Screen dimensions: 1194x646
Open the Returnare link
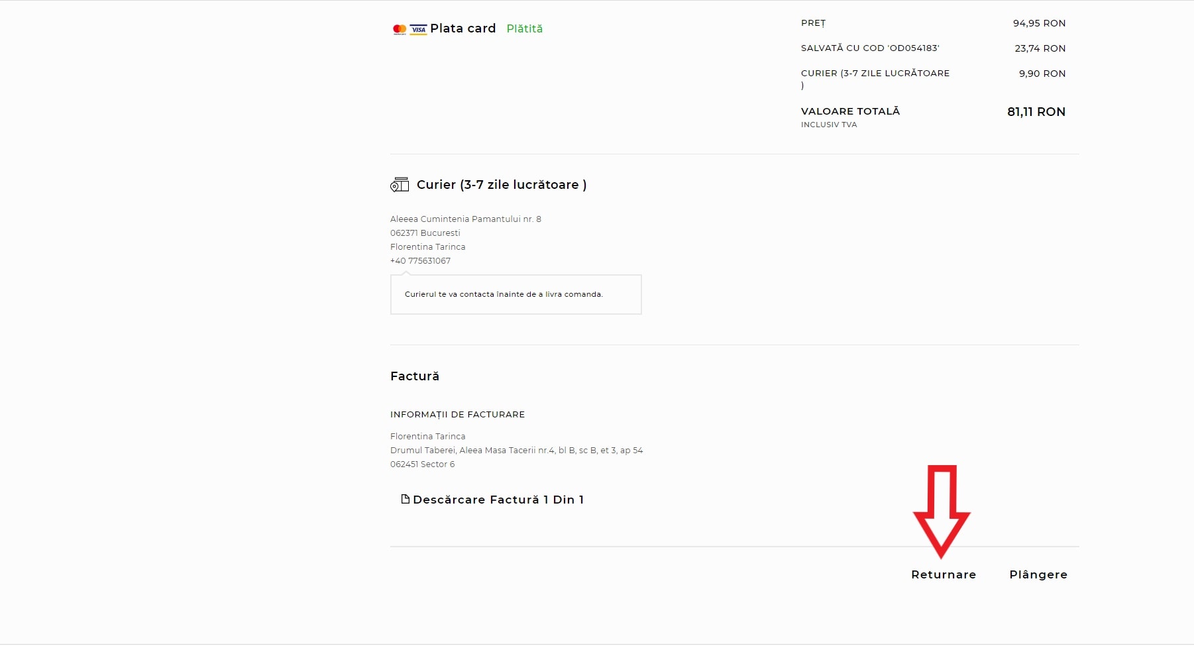click(944, 574)
